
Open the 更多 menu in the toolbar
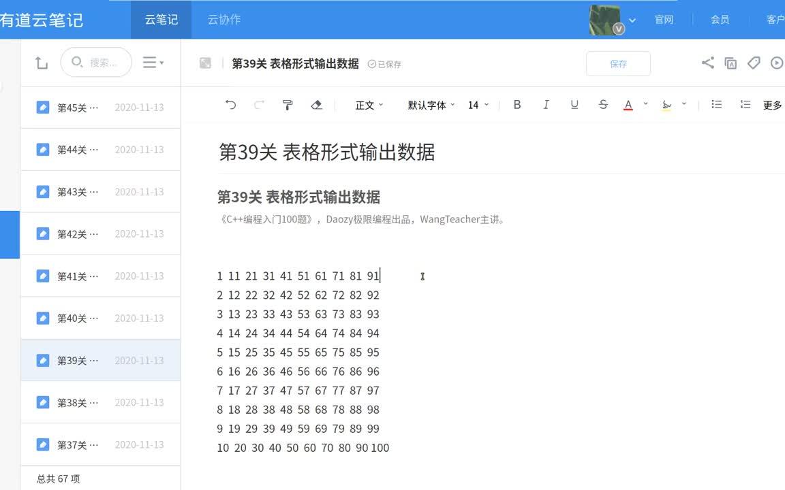point(771,105)
